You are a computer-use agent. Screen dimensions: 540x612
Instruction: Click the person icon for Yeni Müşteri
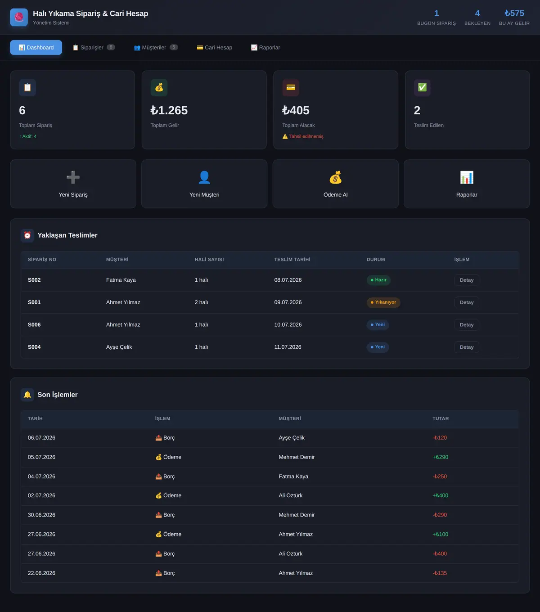tap(204, 177)
